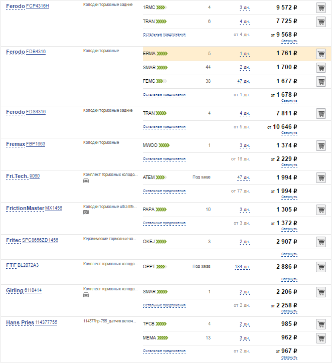This screenshot has width=333, height=363.
Task: Collapse the FTE BL2072A3 offers
Action: (x=289, y=279)
